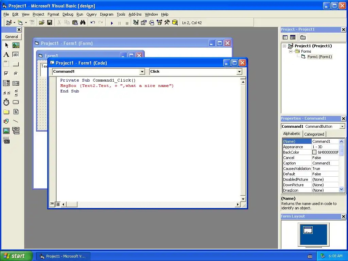348x261 pixels.
Task: Select the VScrollBar tool in toolbox
Action: [x=16, y=93]
